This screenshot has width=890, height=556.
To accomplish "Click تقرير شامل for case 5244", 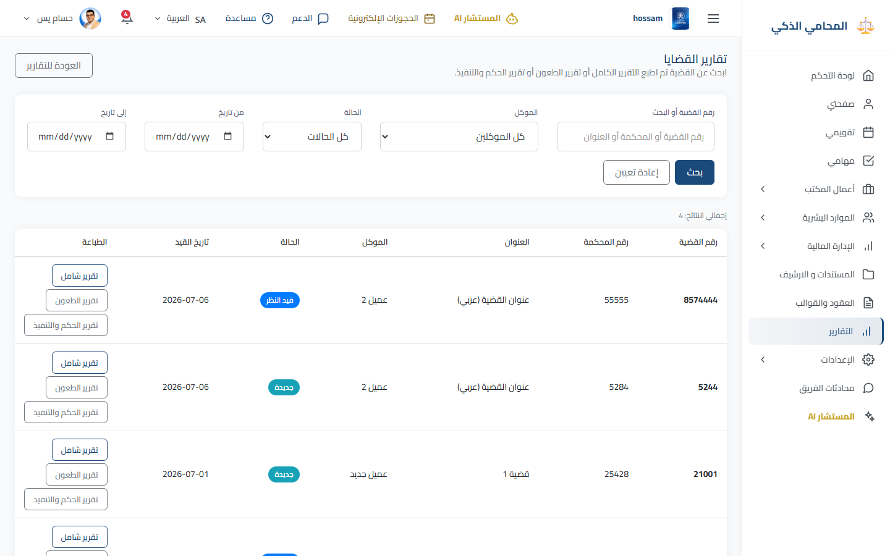I will click(x=80, y=363).
